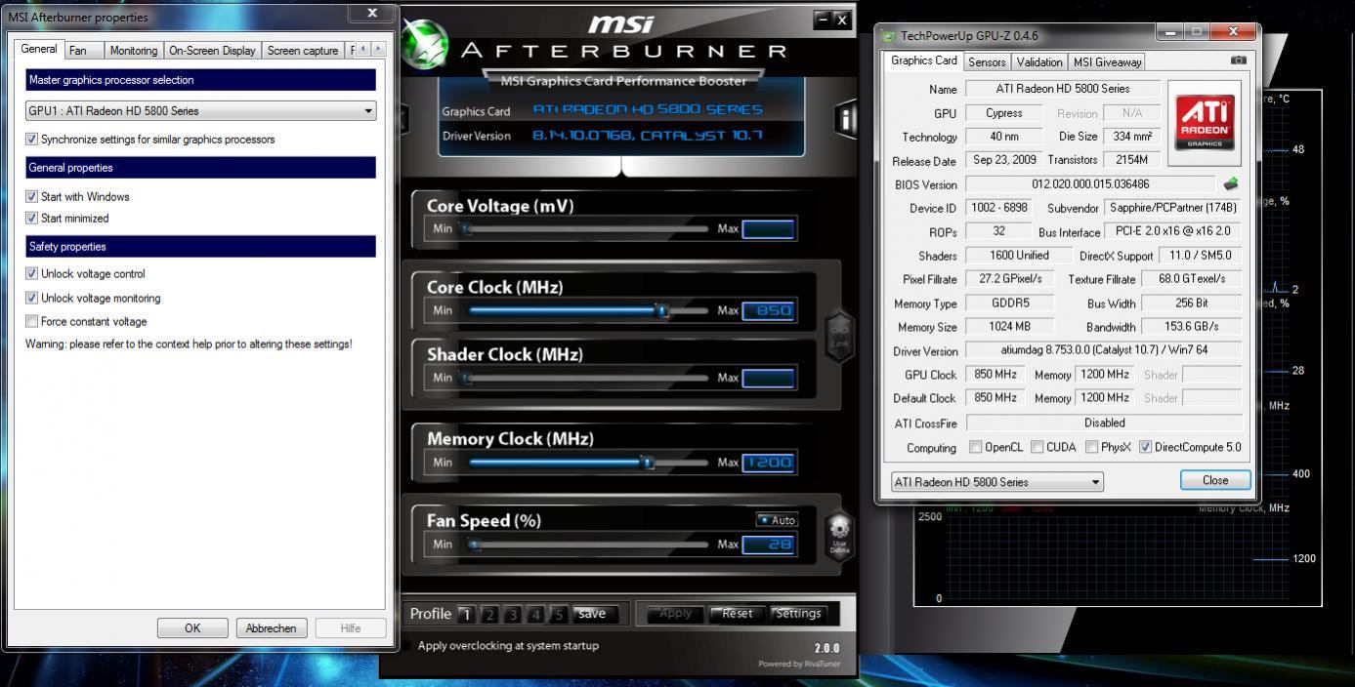Viewport: 1355px width, 687px height.
Task: Click the Afterburner Apply button
Action: point(675,614)
